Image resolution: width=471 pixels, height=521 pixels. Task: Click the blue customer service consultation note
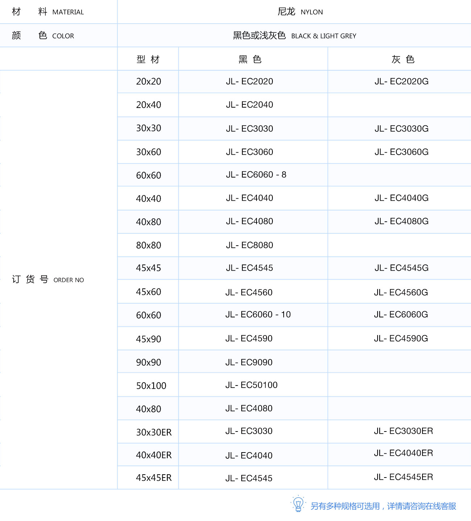click(x=383, y=506)
